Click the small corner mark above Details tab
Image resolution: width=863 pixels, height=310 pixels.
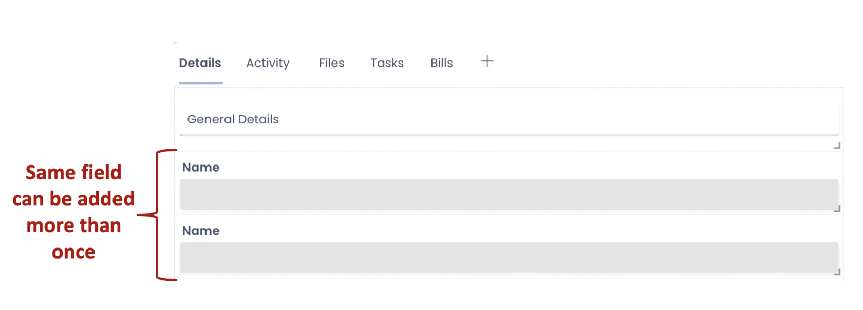point(176,43)
